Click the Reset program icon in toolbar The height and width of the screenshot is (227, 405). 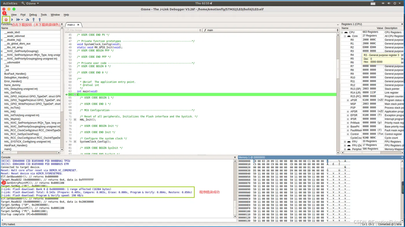[x=18, y=20]
